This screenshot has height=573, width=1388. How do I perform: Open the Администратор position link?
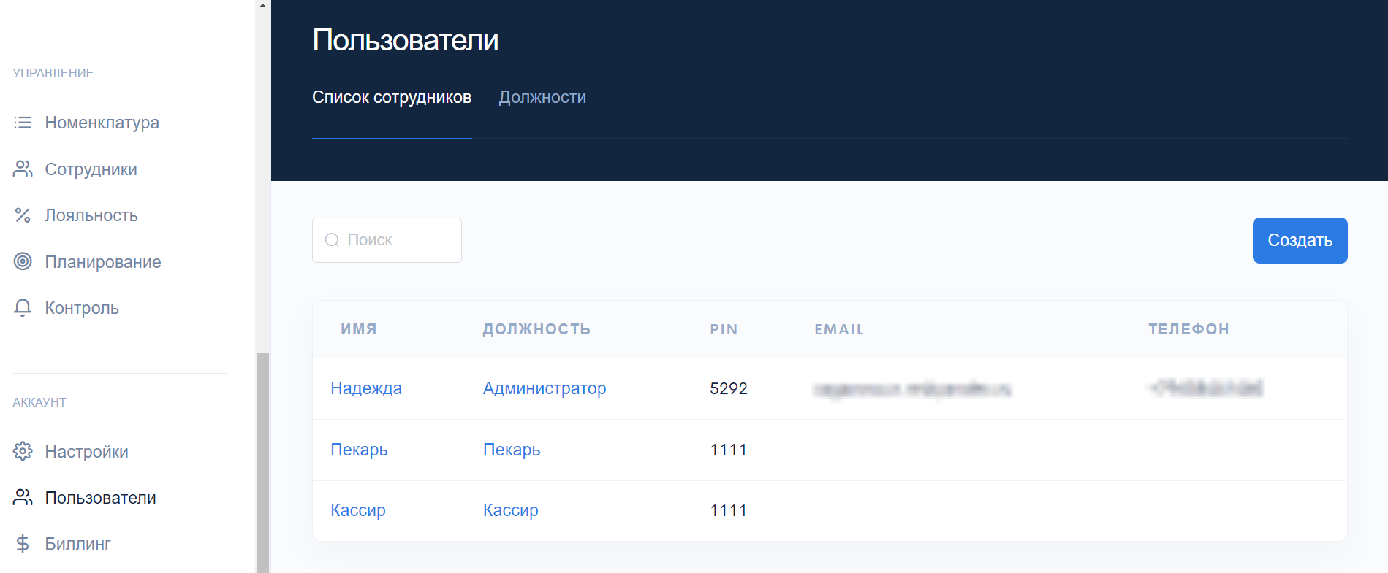pos(544,388)
